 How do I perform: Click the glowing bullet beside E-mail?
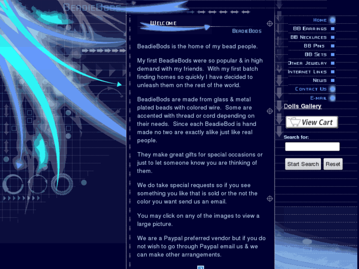(333, 98)
